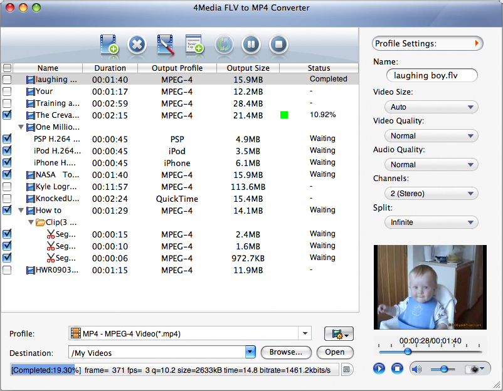Sort by the Output Profile column header
The image size is (503, 391).
tap(177, 68)
